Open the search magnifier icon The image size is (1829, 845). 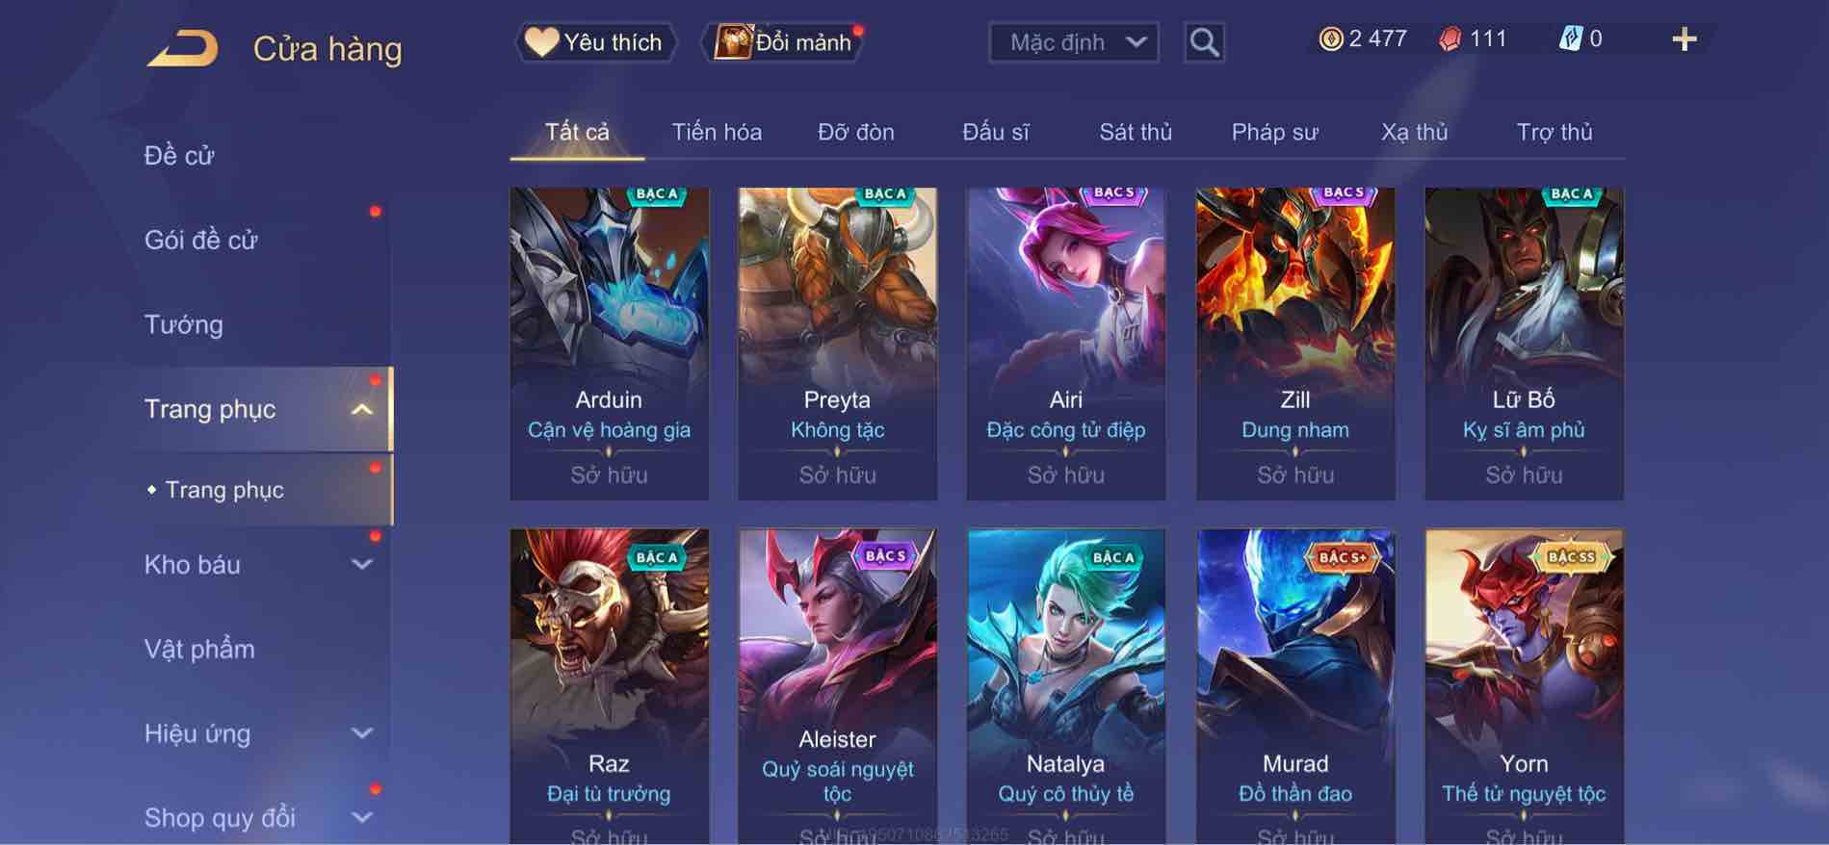pyautogui.click(x=1204, y=42)
